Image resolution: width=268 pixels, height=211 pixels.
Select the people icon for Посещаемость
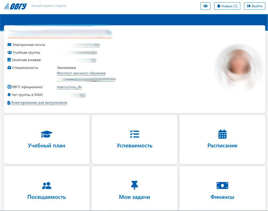pos(46,185)
